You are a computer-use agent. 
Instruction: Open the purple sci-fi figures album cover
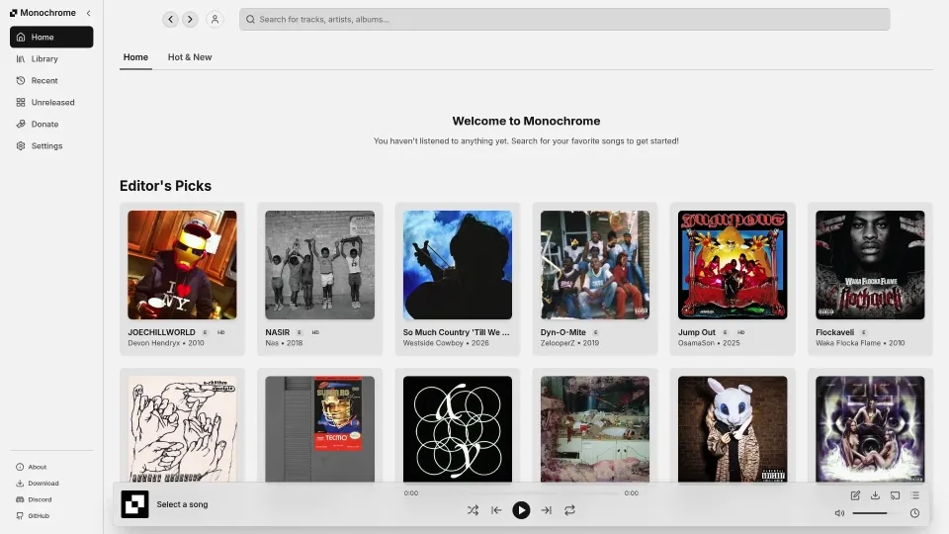[x=870, y=428]
